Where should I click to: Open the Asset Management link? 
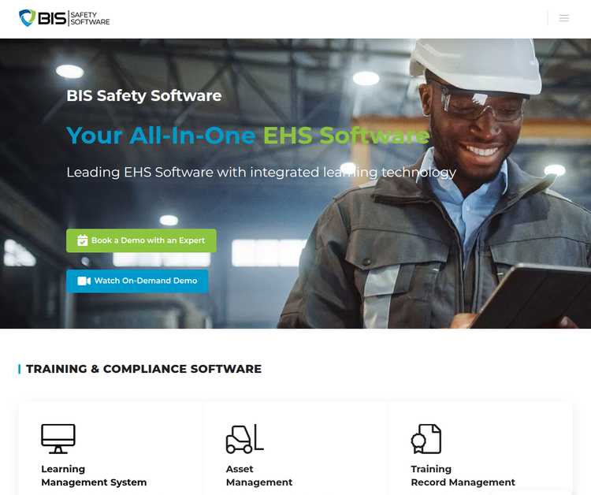coord(259,475)
